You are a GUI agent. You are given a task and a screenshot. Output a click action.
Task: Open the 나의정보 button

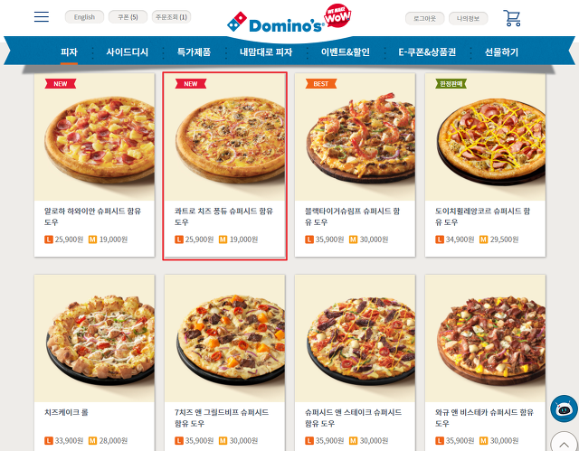tap(469, 18)
